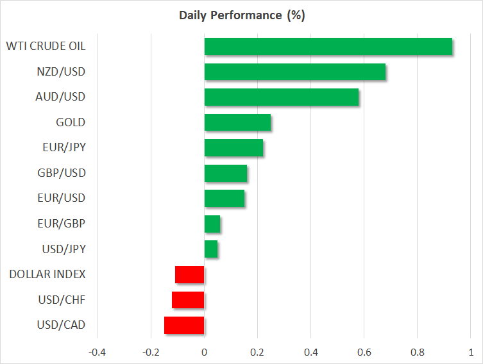
Task: Select the WTI CRUDE OIL green bar
Action: (328, 47)
